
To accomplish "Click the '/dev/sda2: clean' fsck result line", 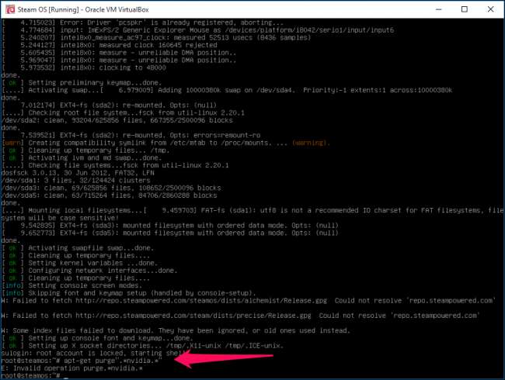I will [x=117, y=120].
